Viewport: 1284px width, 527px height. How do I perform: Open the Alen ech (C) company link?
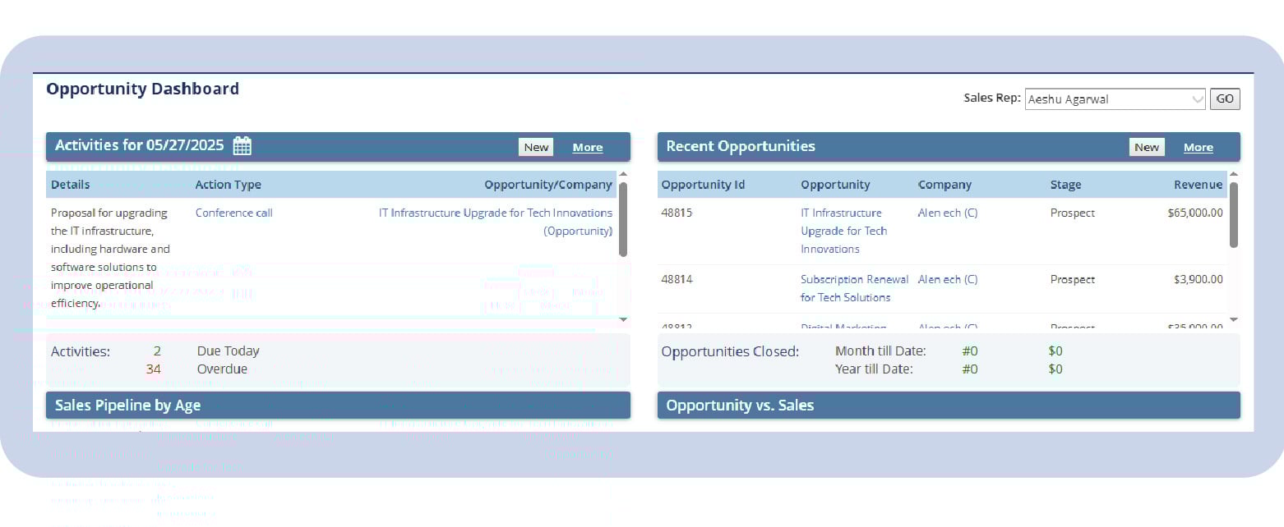pos(947,212)
